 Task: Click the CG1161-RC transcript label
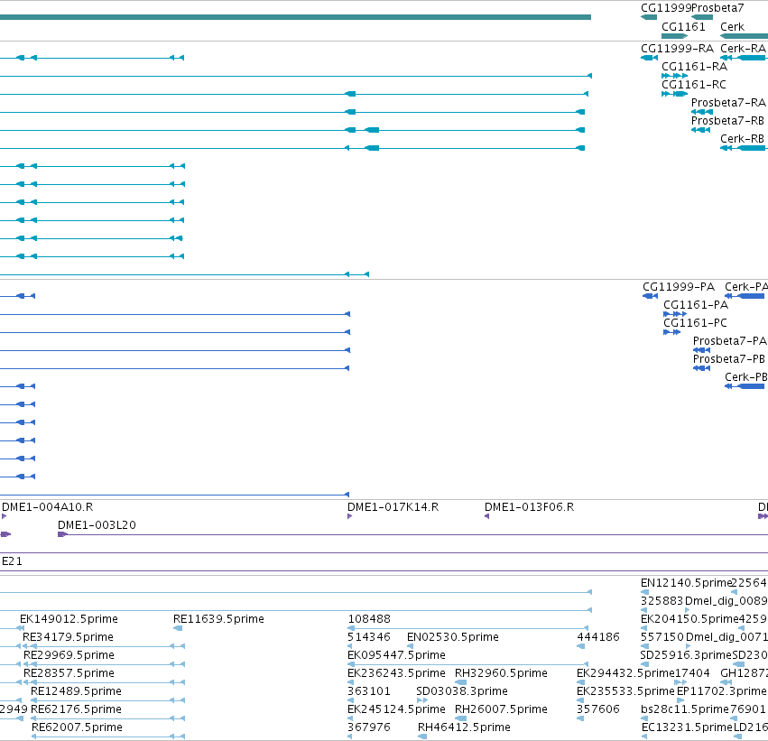click(x=694, y=85)
